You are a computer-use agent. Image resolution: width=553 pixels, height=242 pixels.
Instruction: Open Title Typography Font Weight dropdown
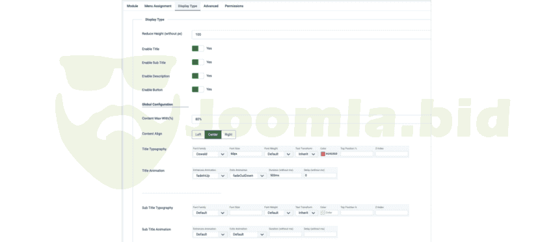coord(278,154)
